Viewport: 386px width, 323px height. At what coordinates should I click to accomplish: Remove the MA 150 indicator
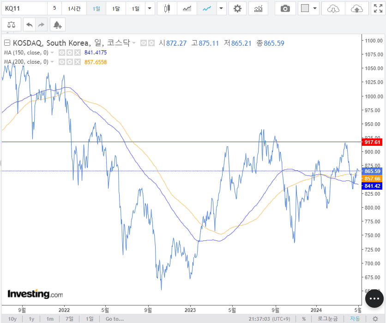(x=78, y=53)
